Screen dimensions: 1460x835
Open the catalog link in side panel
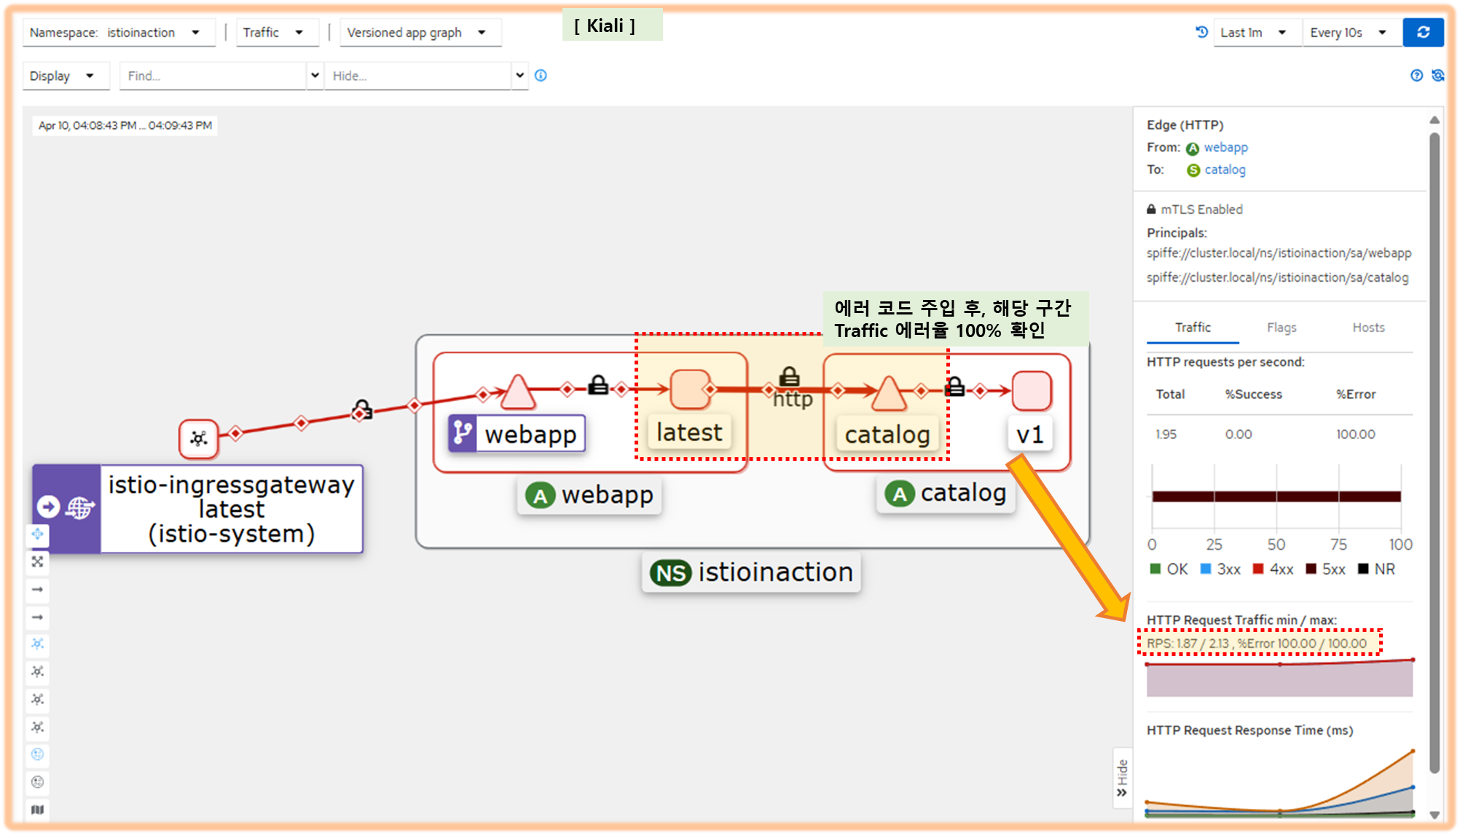(1225, 170)
